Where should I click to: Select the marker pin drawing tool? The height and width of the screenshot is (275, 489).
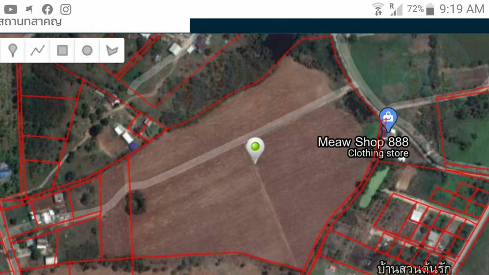click(x=13, y=50)
